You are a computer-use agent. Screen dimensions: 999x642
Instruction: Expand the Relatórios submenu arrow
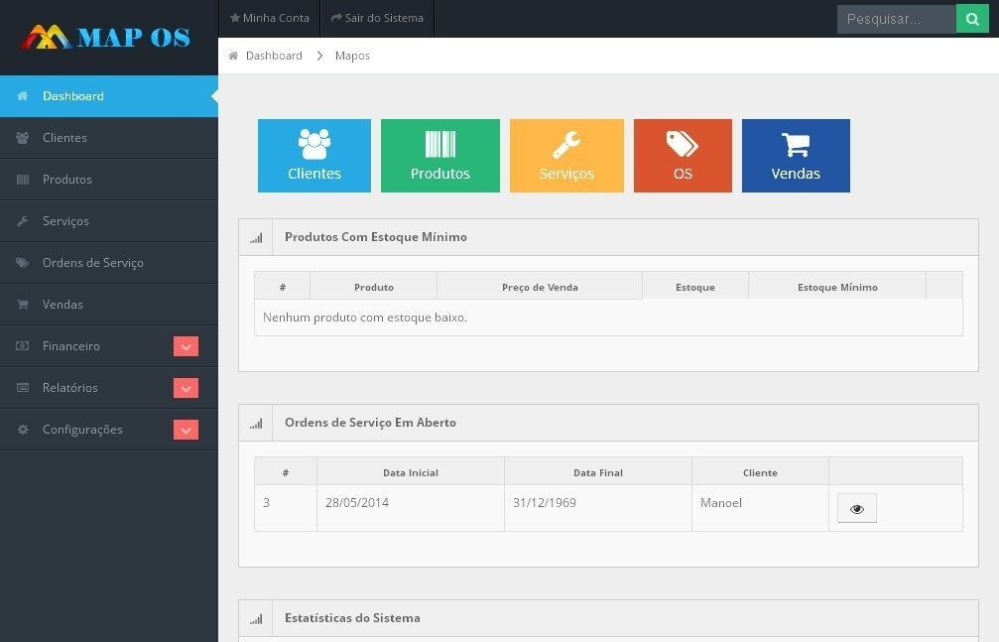(x=186, y=388)
